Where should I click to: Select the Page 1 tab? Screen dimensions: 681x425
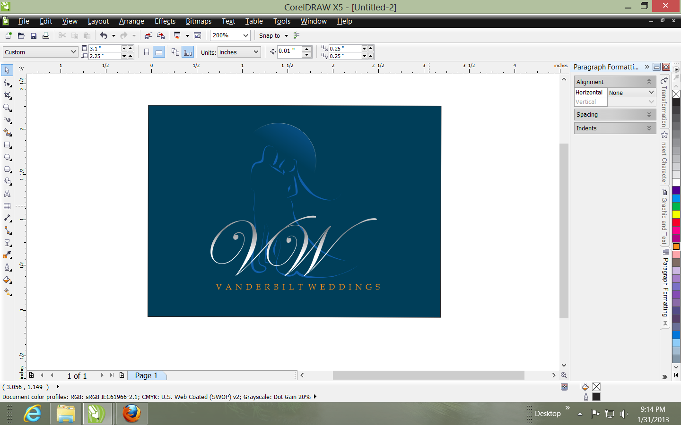[x=146, y=375]
